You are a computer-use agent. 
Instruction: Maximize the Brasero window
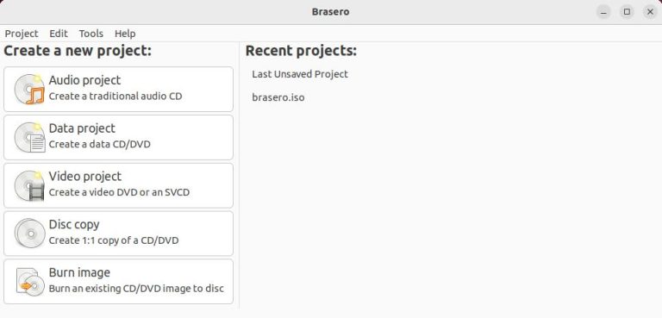coord(627,12)
